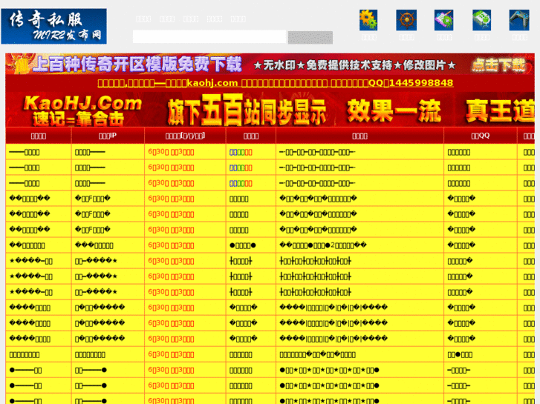The image size is (540, 404).
Task: Click the first row's server IP link
Action: tap(90, 152)
